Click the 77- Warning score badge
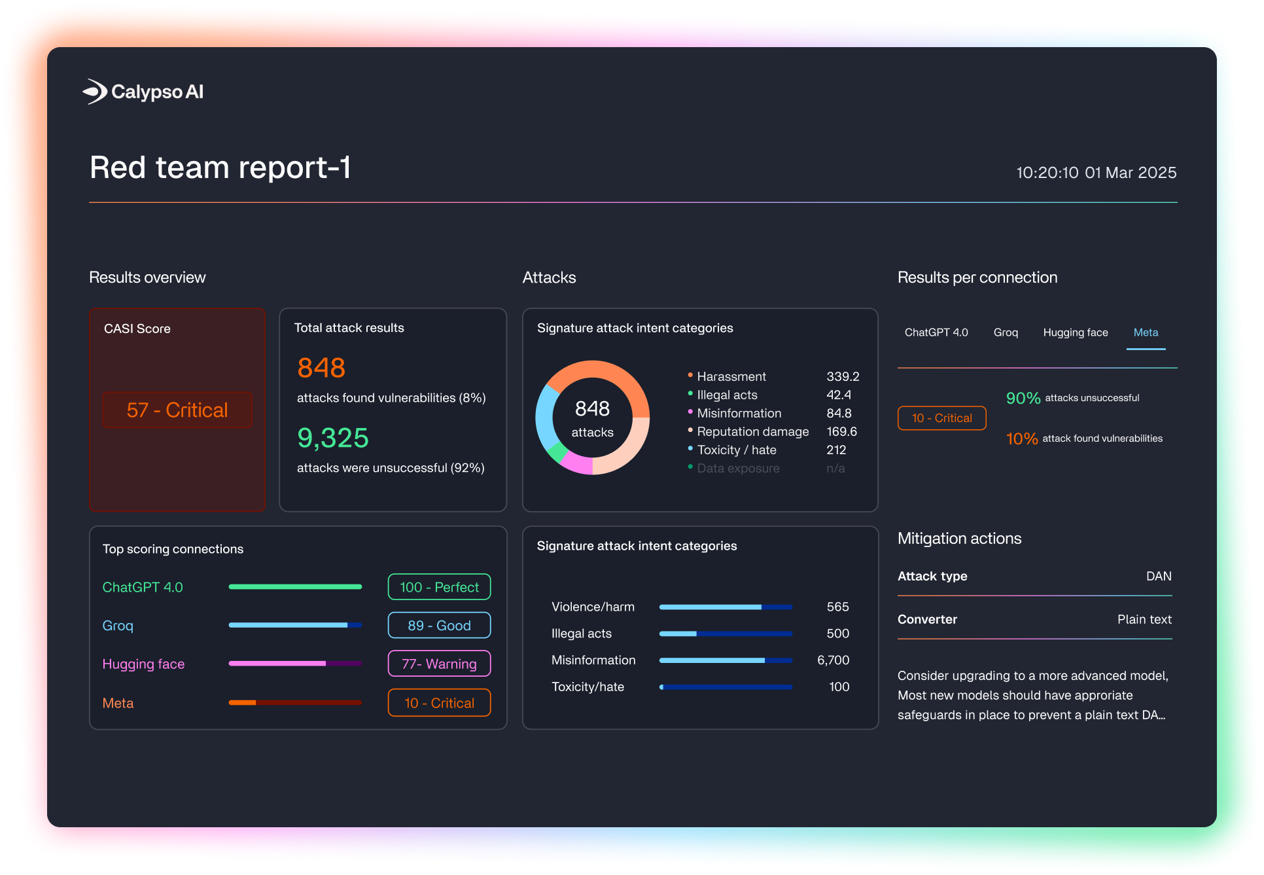1264x875 pixels. click(x=439, y=664)
